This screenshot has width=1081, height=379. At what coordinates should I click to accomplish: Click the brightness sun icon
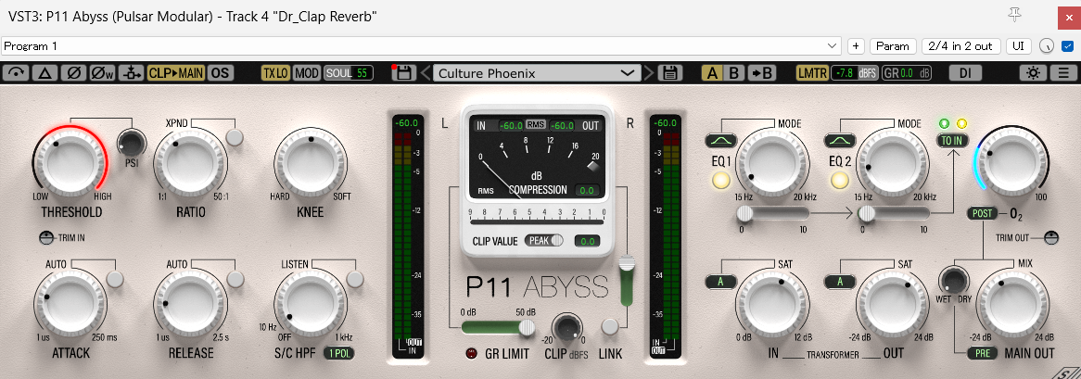coord(1033,73)
